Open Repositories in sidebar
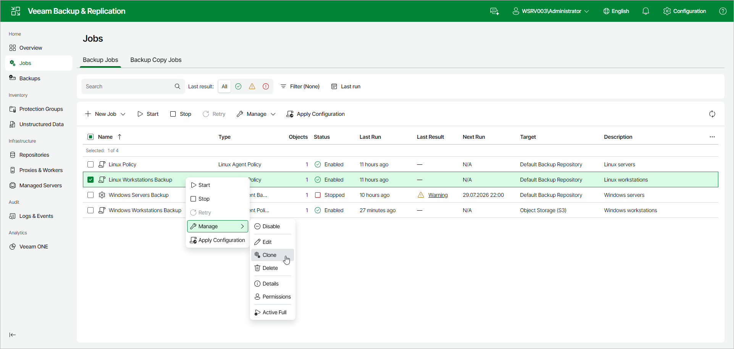 tap(38, 155)
